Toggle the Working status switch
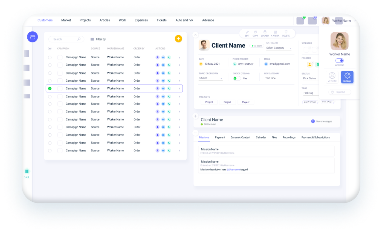Screen dimensions: 382x233 340,61
